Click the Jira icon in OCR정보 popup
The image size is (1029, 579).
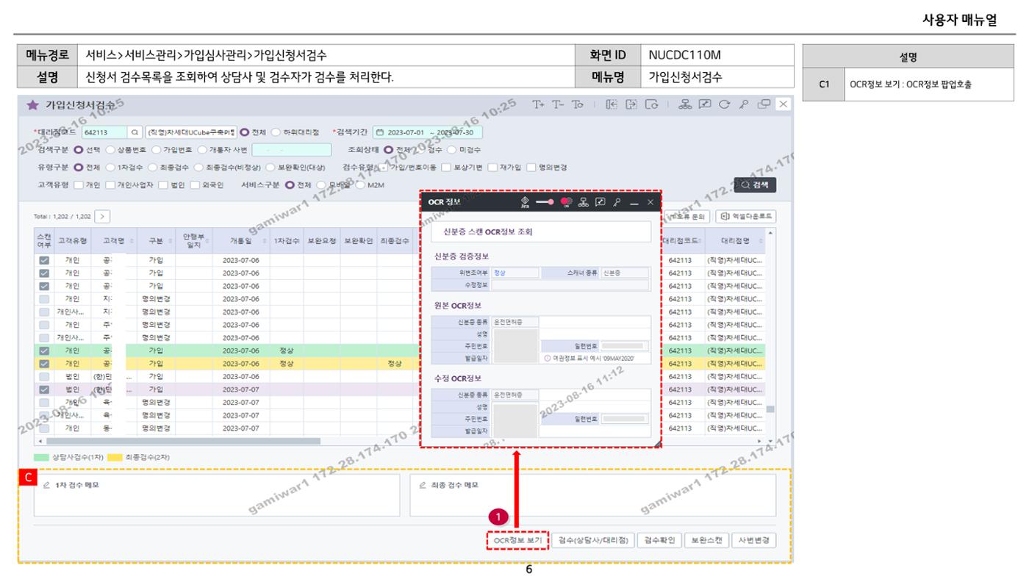point(524,201)
